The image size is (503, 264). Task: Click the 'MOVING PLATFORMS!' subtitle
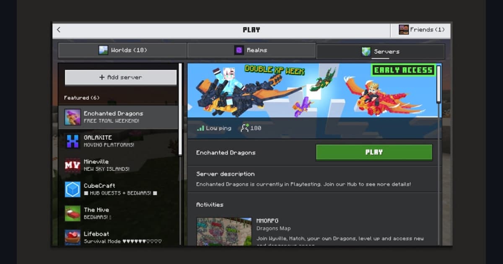point(109,145)
